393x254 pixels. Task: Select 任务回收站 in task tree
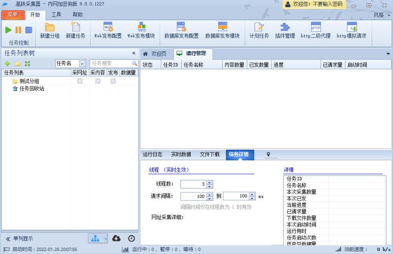coord(31,89)
